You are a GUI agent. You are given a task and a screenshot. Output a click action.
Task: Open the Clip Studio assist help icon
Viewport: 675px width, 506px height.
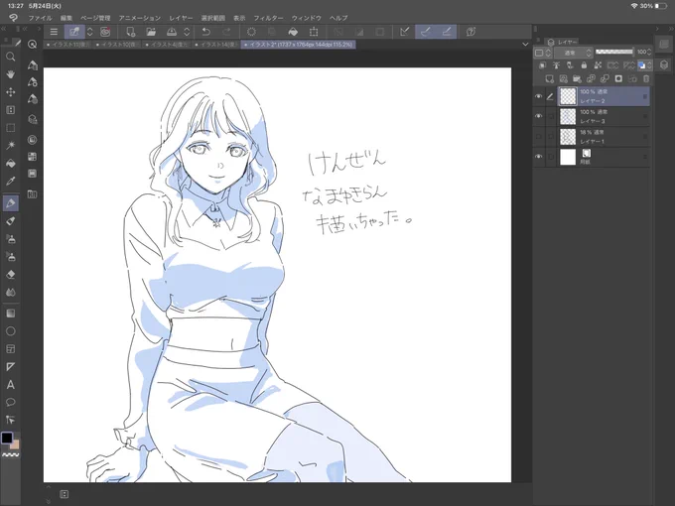point(471,32)
